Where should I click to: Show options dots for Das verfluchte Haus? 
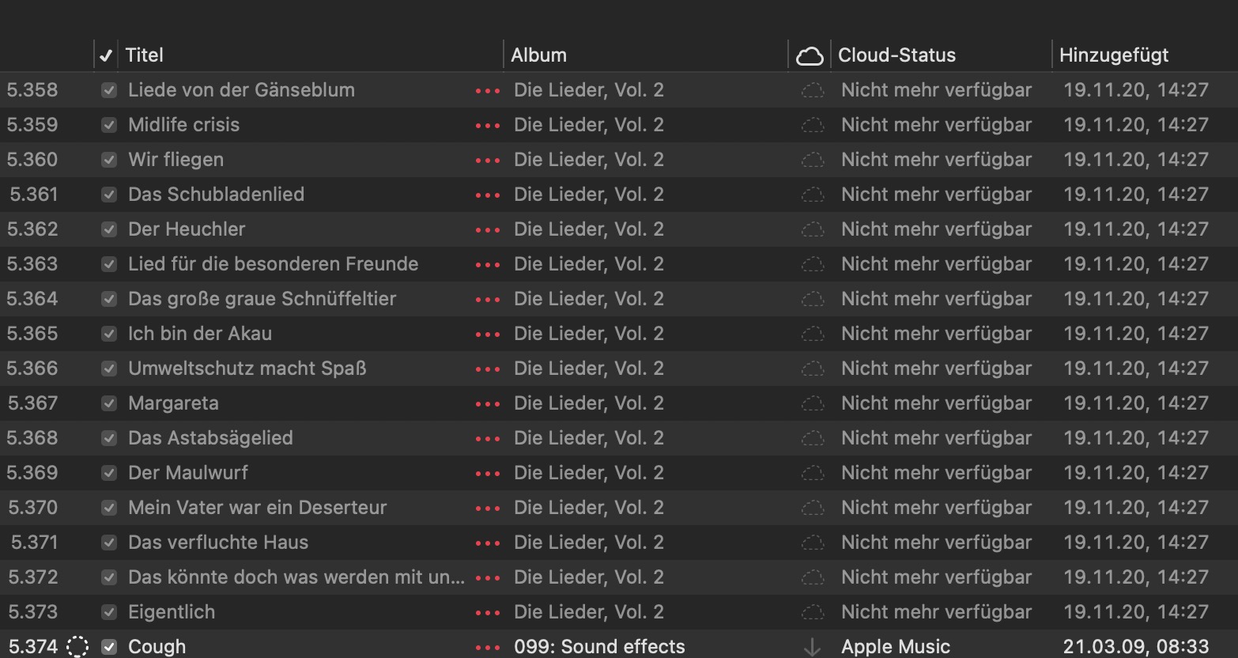pyautogui.click(x=488, y=543)
